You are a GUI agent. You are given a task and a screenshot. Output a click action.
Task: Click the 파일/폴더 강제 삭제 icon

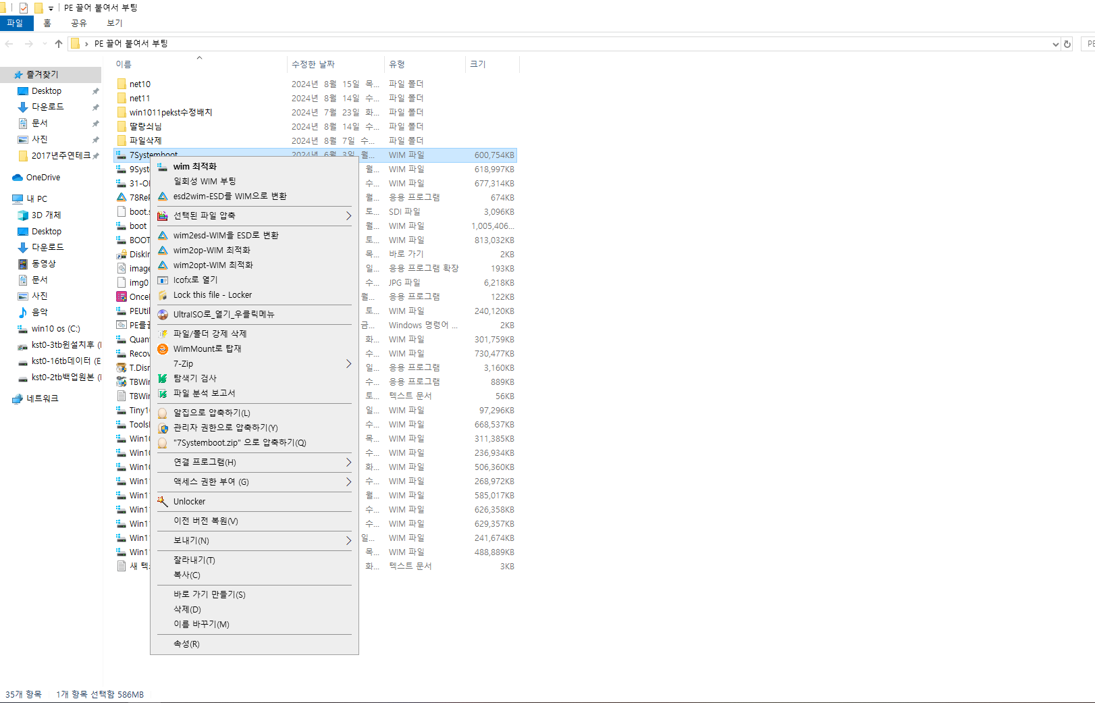coord(163,334)
